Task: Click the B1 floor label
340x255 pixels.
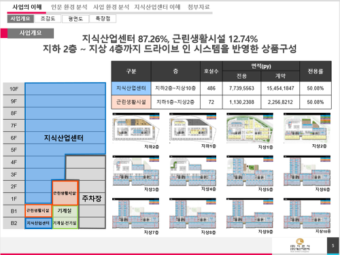Action: click(x=14, y=211)
